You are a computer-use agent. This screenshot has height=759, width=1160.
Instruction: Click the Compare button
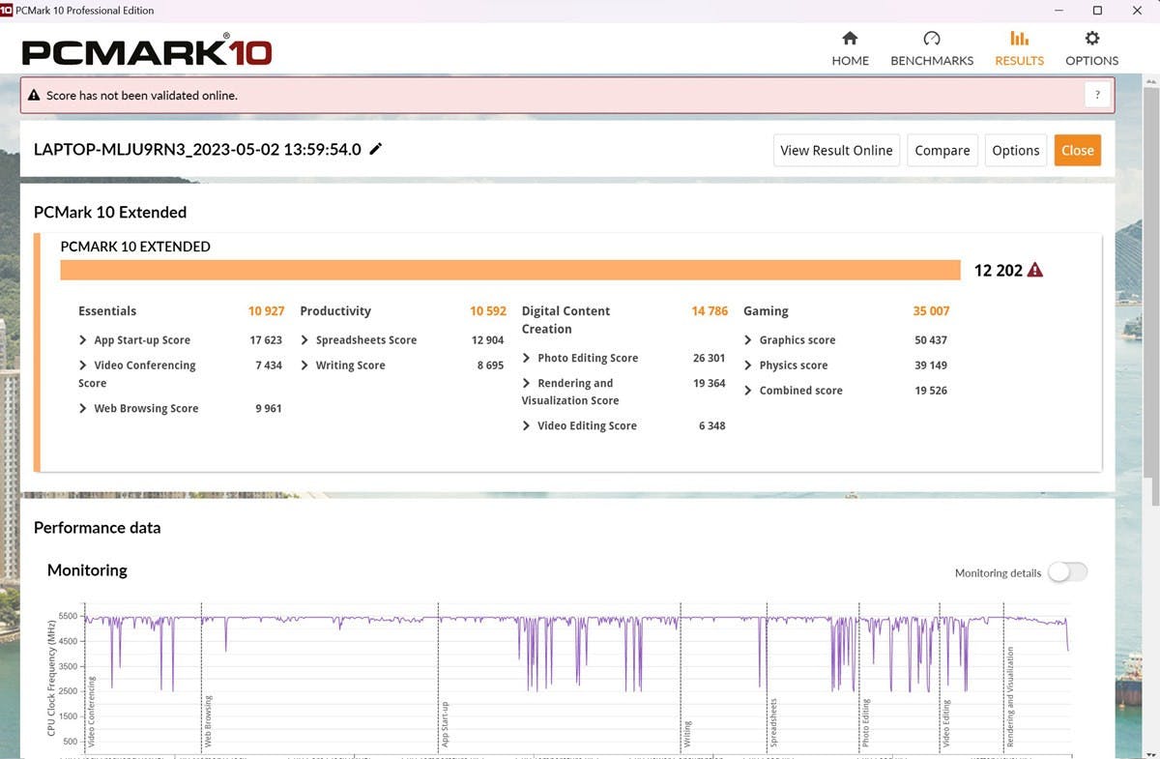942,150
